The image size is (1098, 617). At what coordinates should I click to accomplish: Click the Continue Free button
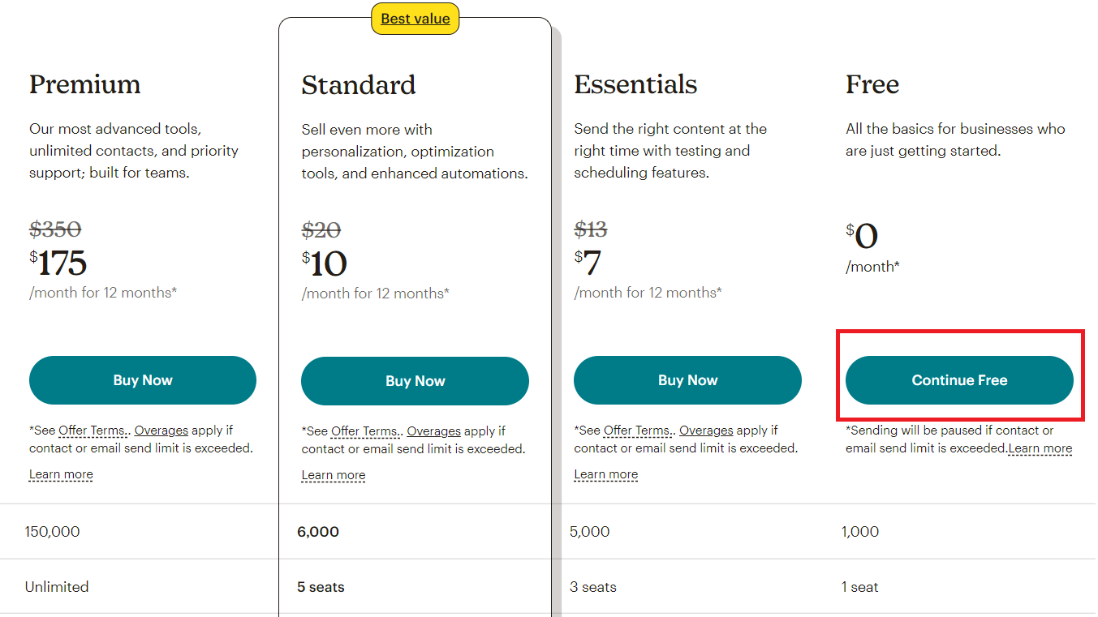[959, 380]
